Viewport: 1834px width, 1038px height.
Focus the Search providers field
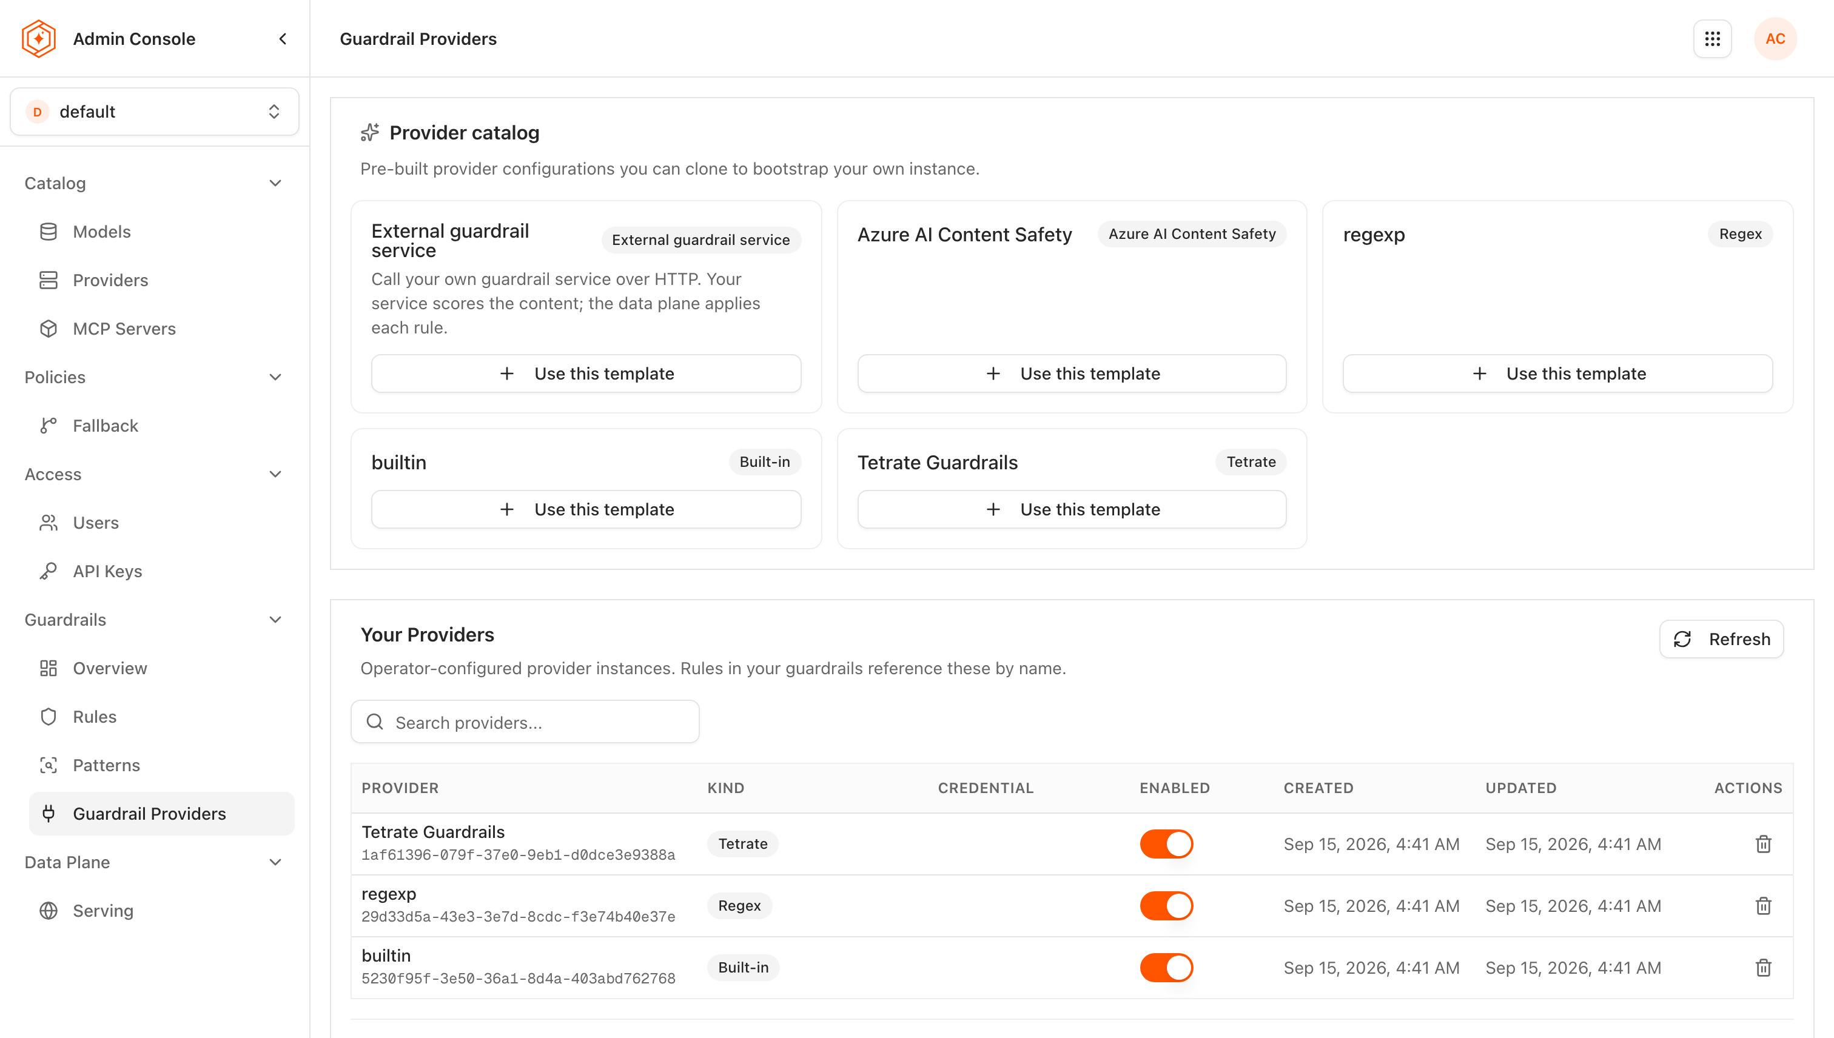pos(525,722)
